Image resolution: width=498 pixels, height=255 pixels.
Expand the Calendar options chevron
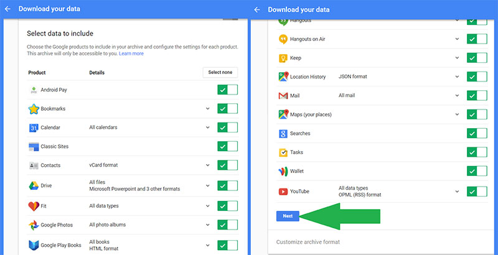click(208, 127)
